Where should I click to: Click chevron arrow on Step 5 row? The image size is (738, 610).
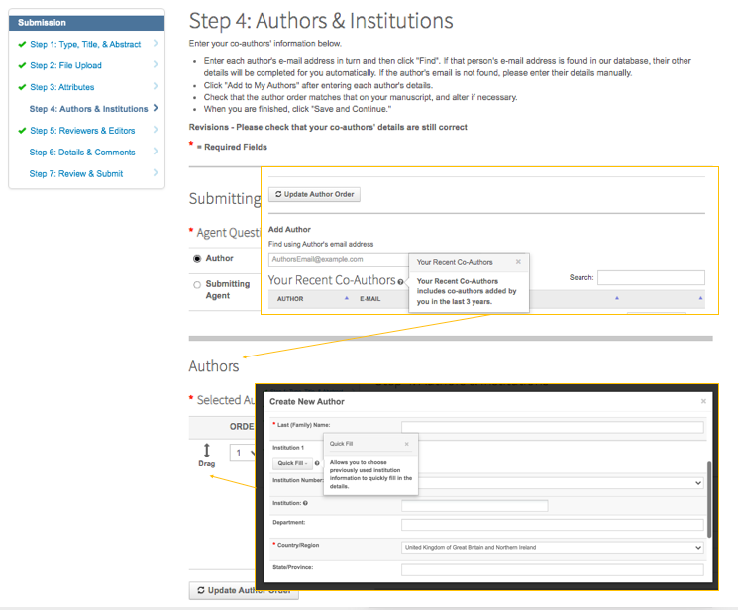click(156, 130)
